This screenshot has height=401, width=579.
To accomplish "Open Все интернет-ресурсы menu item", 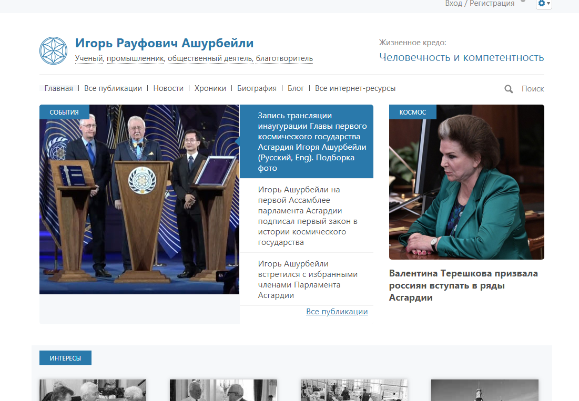I will click(x=355, y=88).
